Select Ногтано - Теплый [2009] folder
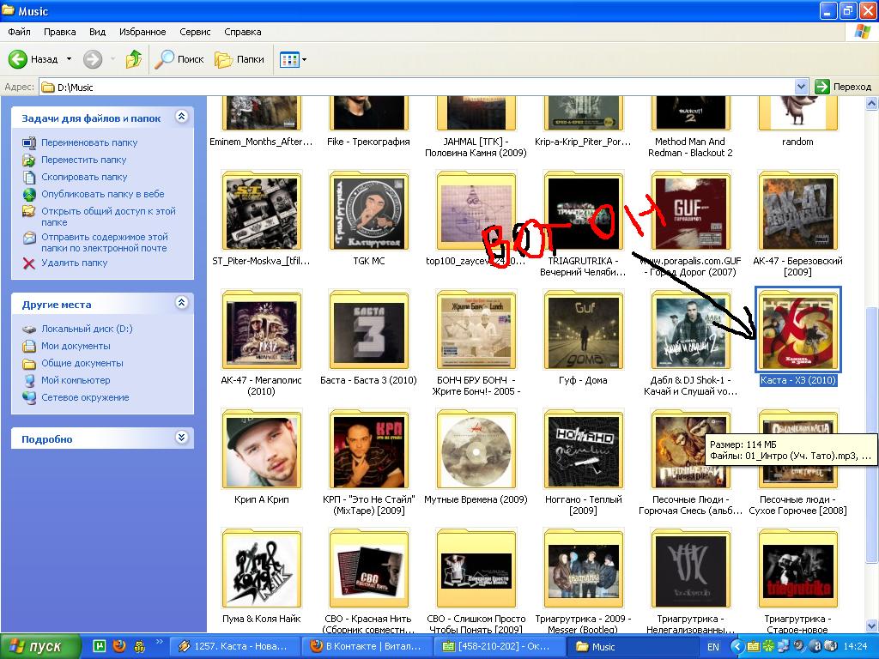 click(584, 450)
